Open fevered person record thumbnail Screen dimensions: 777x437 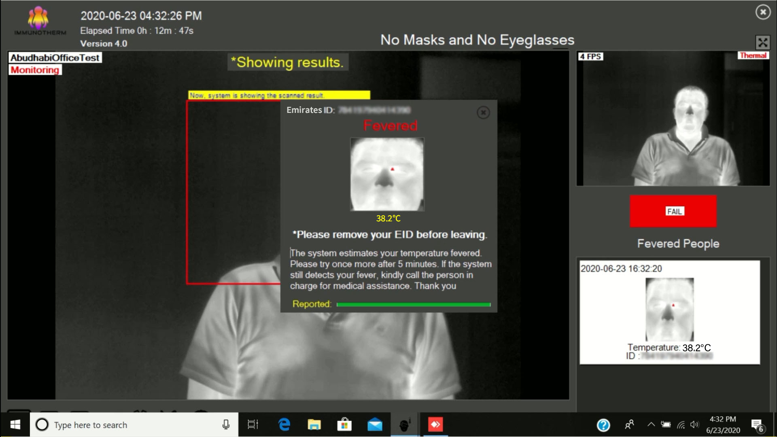click(x=669, y=310)
